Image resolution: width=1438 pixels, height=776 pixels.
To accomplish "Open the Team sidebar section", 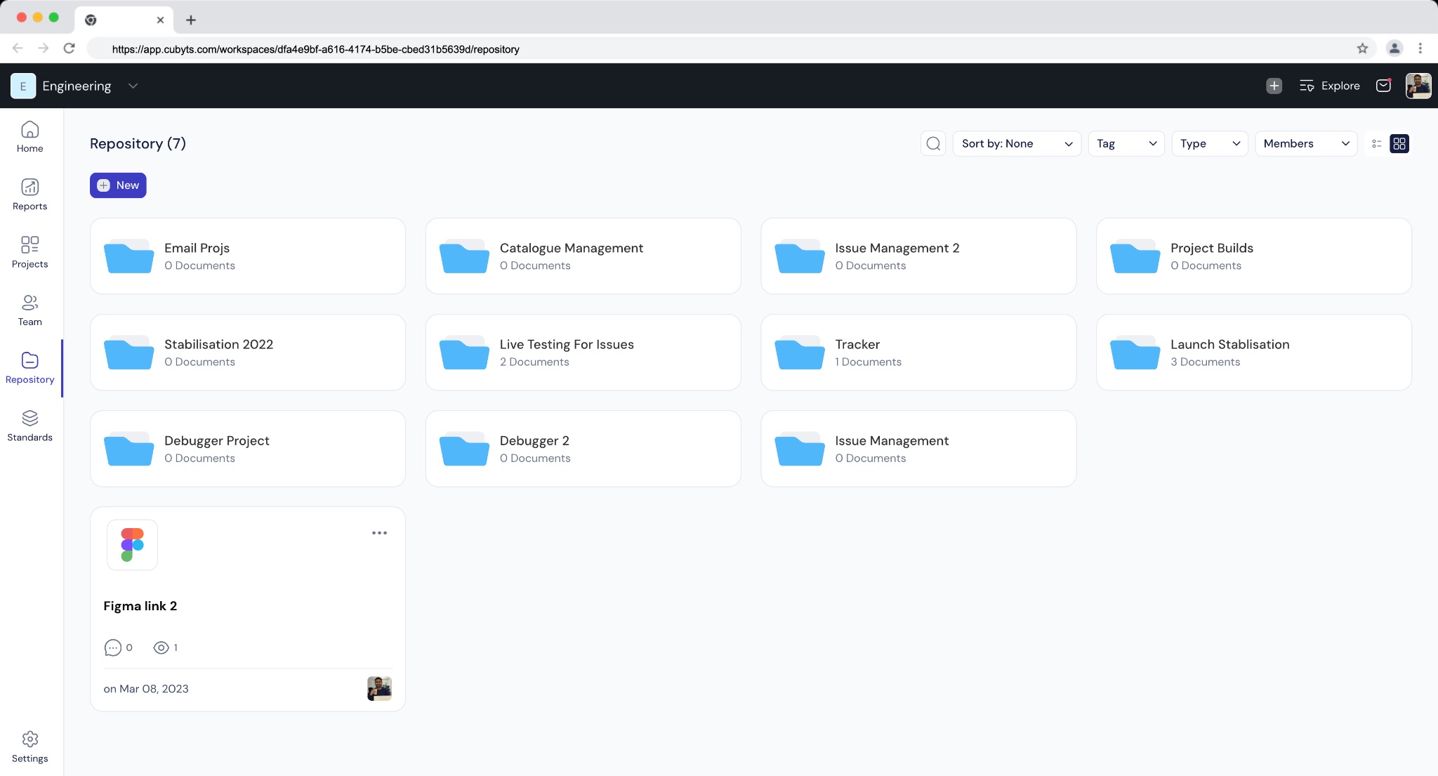I will click(30, 310).
